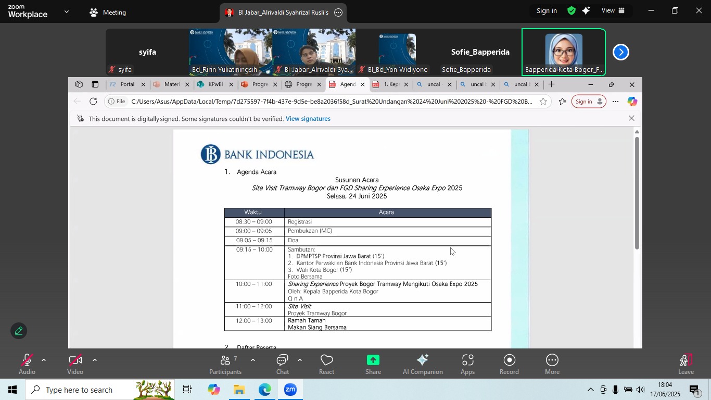711x400 pixels.
Task: Start camera with Video button
Action: point(75,364)
